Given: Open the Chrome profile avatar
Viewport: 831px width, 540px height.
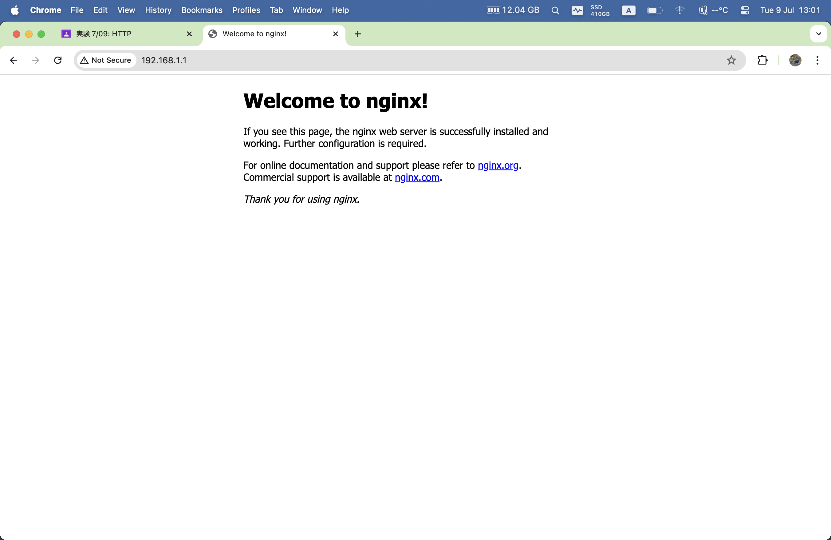Looking at the screenshot, I should 795,60.
